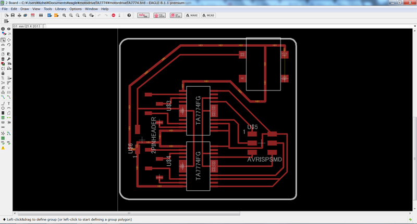Click the vertical scrollbar thumb
The width and height of the screenshot is (417, 224).
[414, 159]
